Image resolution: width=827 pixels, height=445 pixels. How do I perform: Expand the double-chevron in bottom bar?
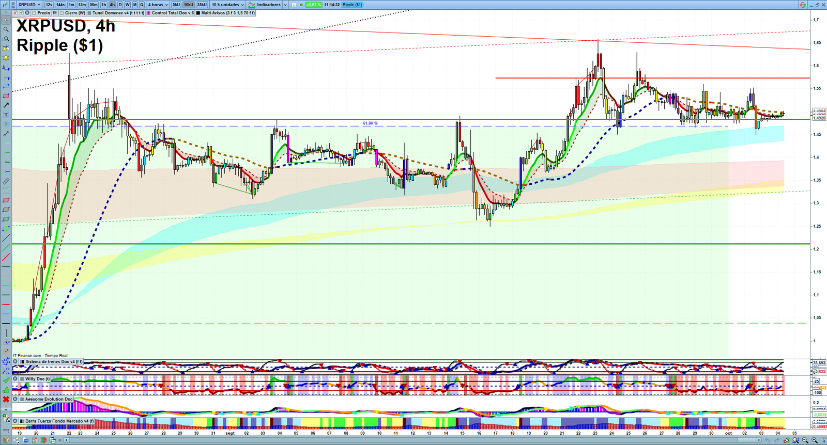(x=60, y=440)
